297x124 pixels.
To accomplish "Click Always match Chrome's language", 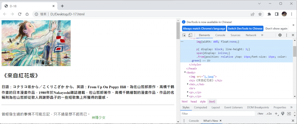I will click(204, 29).
